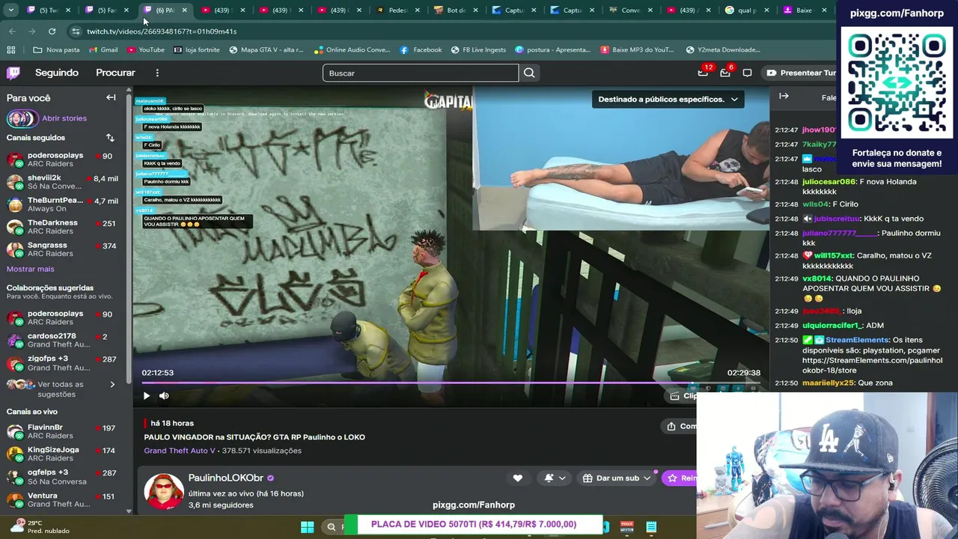
Task: Open the Seguindo tab
Action: point(57,73)
